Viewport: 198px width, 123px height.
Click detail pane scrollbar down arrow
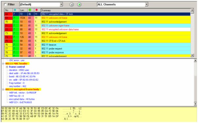[x=195, y=104]
